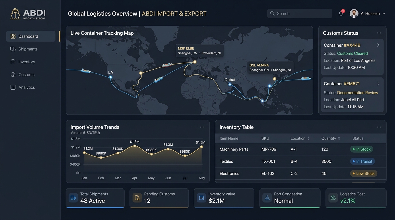Click the search magnifier icon

[x=272, y=13]
